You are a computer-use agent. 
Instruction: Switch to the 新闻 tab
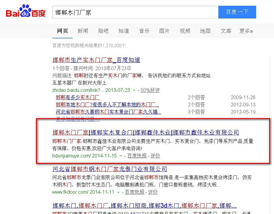click(83, 31)
